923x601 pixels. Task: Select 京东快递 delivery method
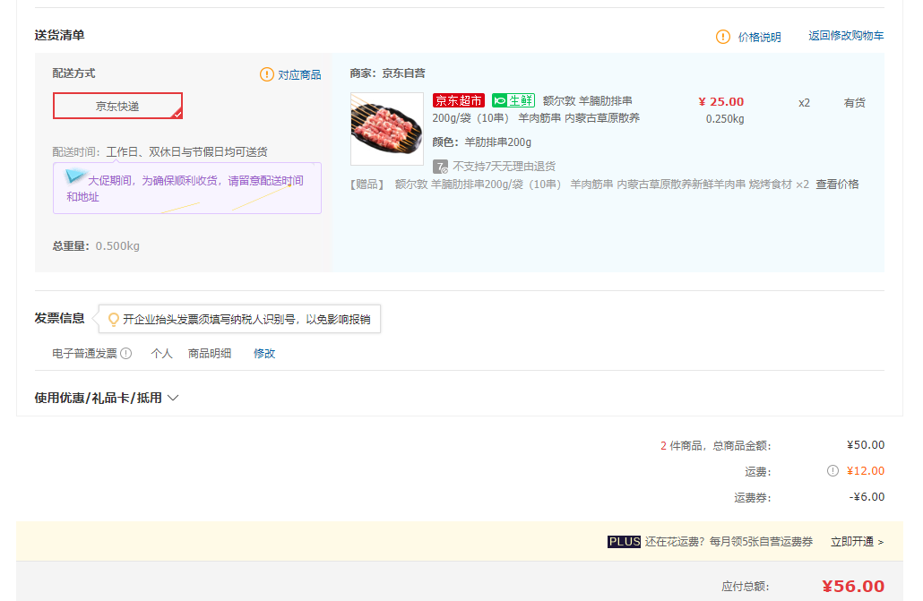(117, 106)
